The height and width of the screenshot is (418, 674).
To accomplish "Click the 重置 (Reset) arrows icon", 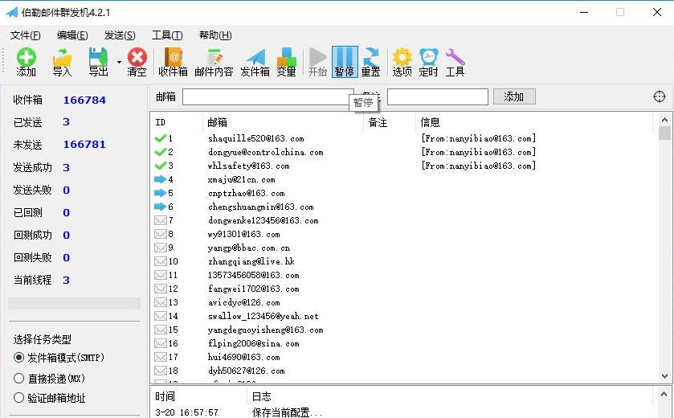I will point(370,63).
